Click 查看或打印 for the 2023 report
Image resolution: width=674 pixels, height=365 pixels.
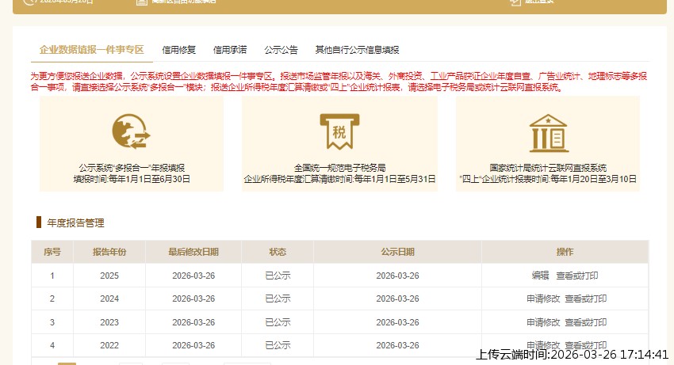tap(585, 322)
